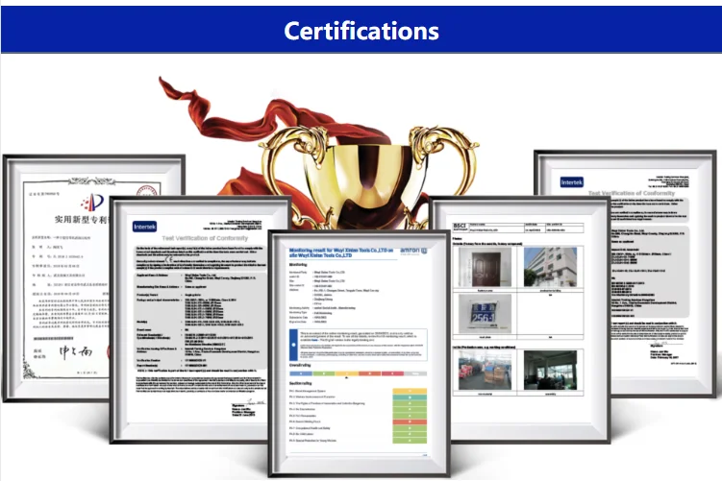Click the warehouse boxes photo in the BSCI report
This screenshot has height=481, width=722.
(485, 371)
